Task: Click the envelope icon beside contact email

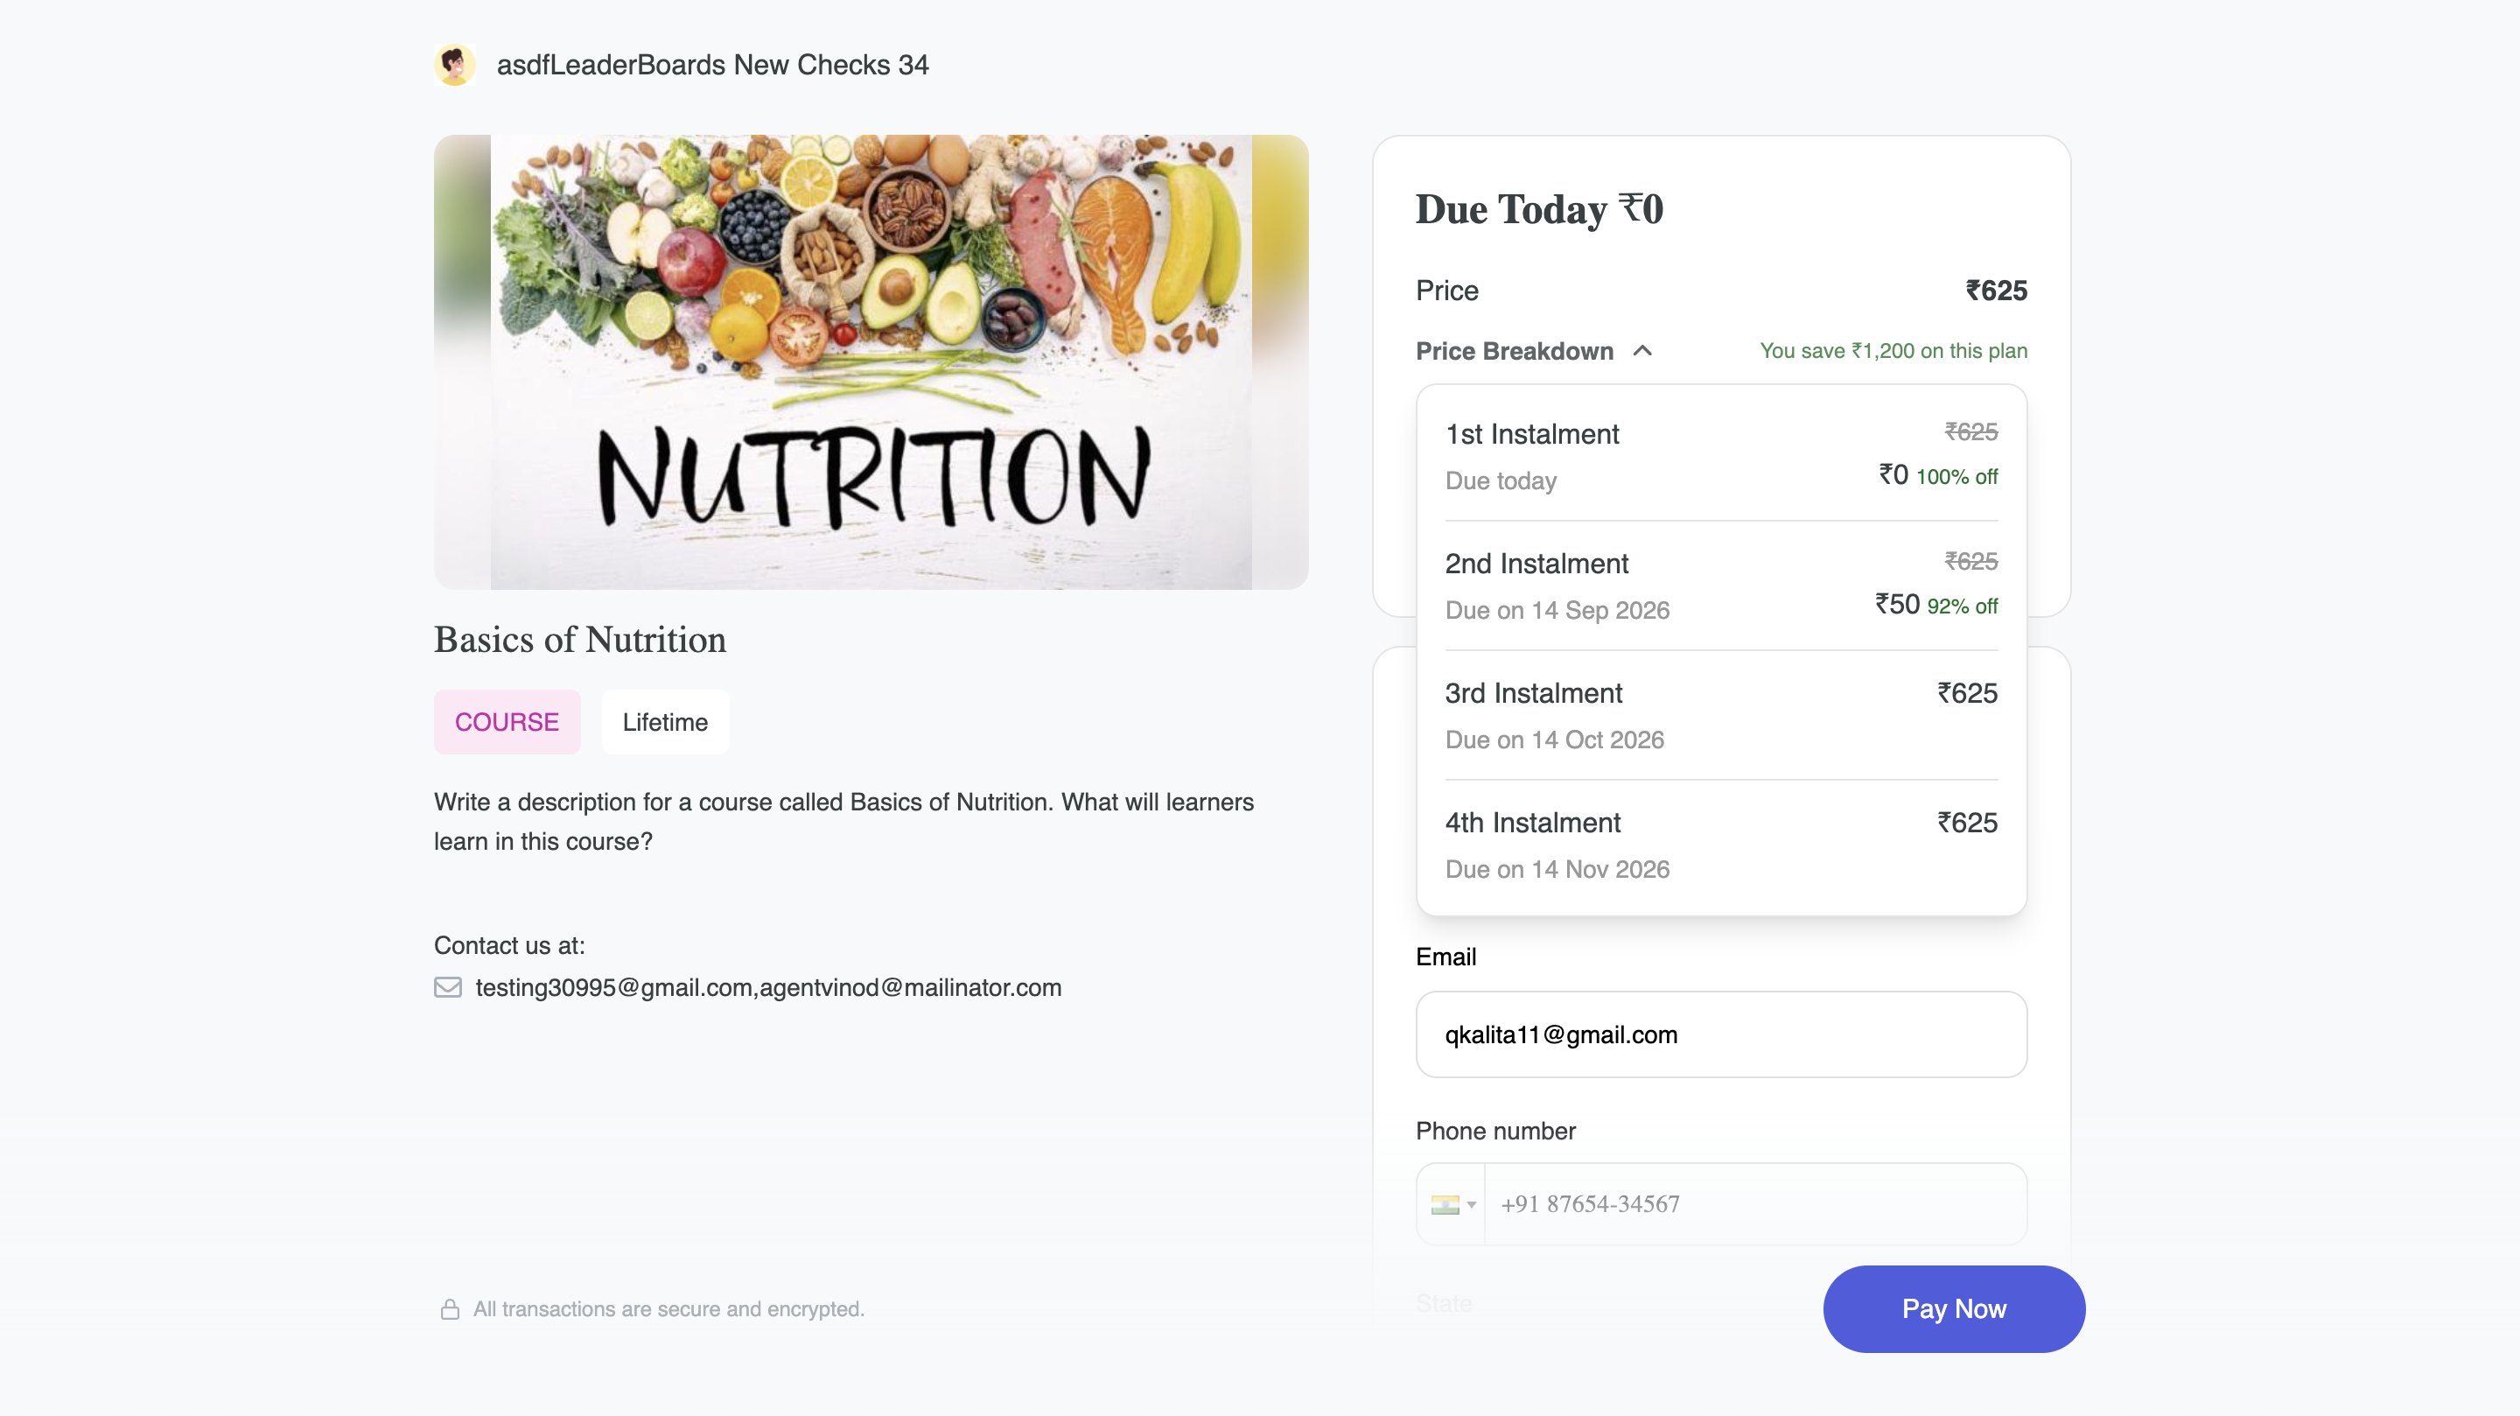Action: coord(448,987)
